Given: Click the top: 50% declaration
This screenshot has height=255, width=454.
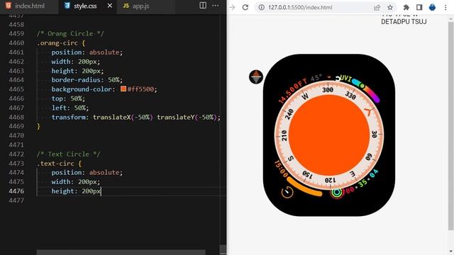Looking at the screenshot, I should (68, 98).
